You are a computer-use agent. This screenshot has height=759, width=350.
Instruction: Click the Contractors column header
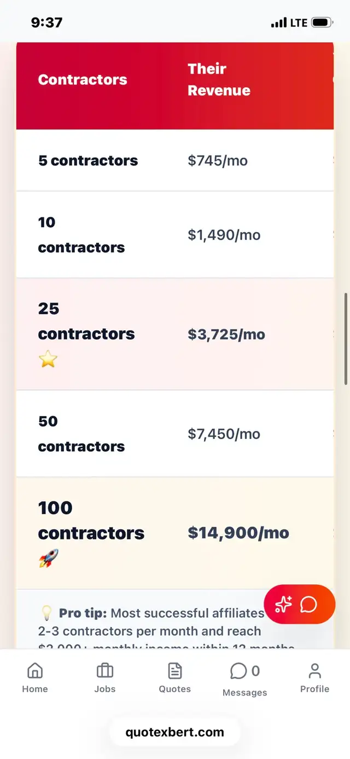83,80
